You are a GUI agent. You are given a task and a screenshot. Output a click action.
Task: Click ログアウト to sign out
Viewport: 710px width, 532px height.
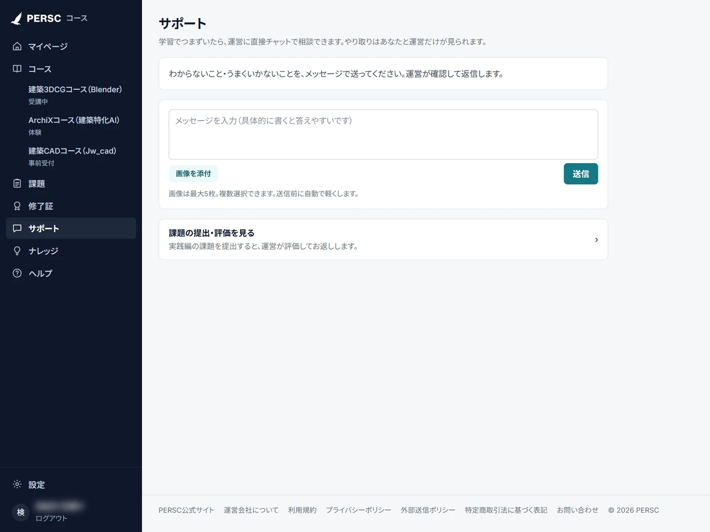tap(51, 518)
